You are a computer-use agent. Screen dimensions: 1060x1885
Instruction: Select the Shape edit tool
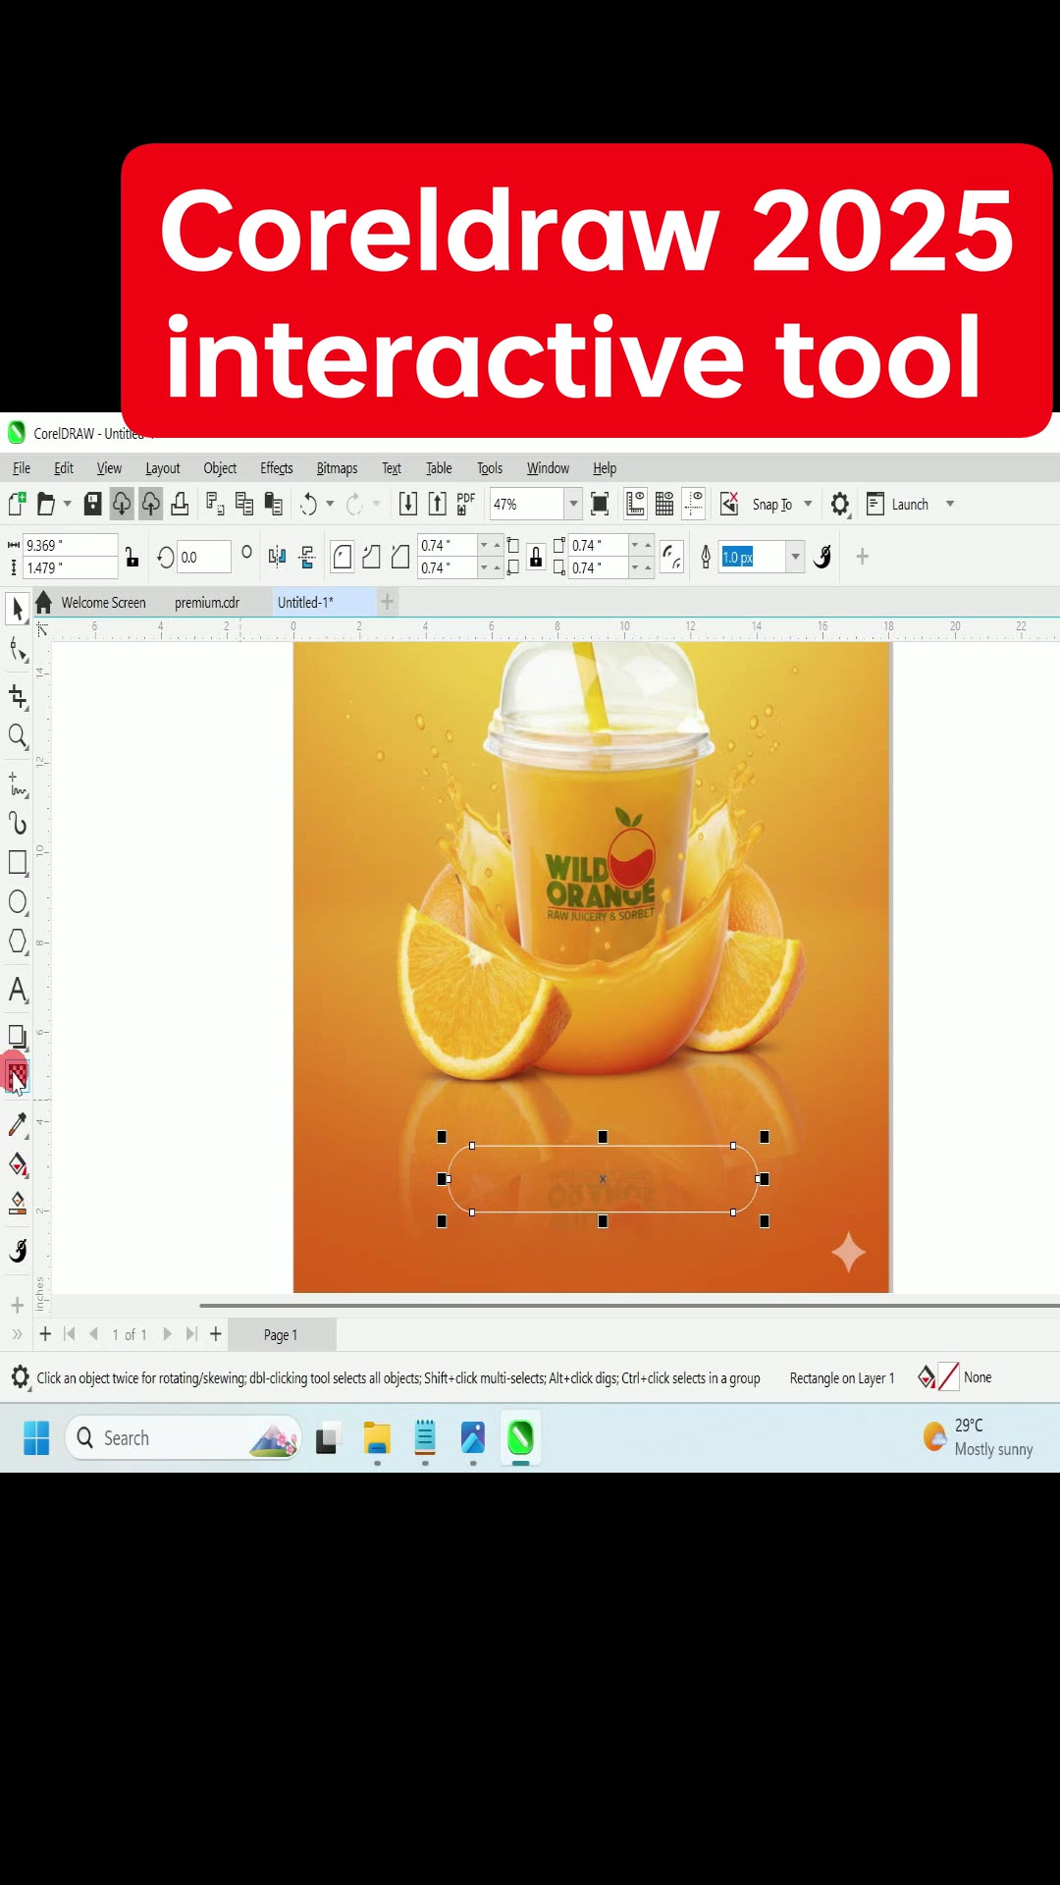point(17,649)
